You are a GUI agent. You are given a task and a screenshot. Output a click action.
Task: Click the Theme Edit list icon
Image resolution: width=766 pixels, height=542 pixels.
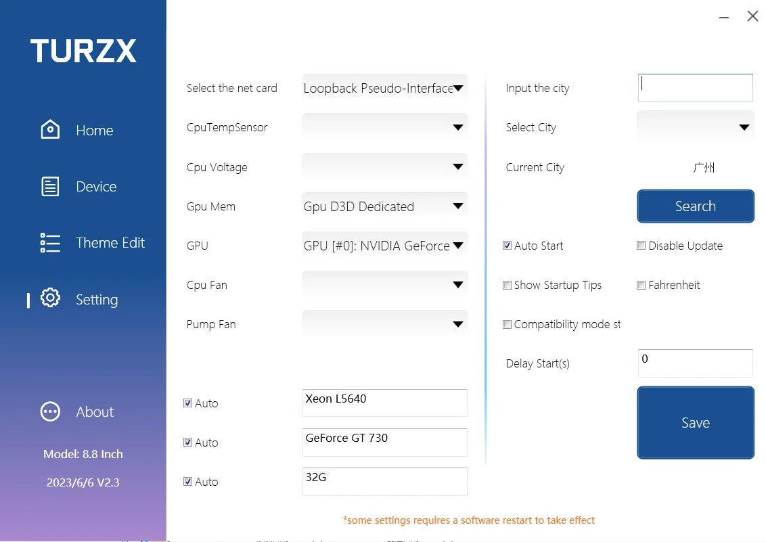50,243
